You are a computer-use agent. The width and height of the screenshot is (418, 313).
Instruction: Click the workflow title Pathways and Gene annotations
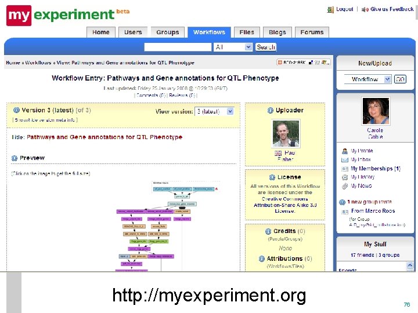coord(105,137)
